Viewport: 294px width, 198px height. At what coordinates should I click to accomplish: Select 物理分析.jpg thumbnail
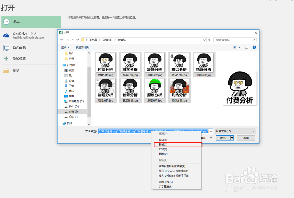pos(106,90)
